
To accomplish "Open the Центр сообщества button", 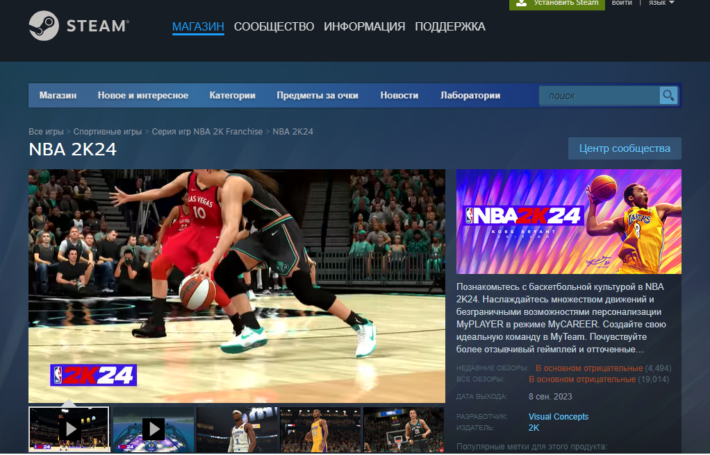I will pos(625,148).
